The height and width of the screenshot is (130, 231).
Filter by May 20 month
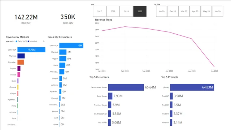pyautogui.click(x=206, y=11)
